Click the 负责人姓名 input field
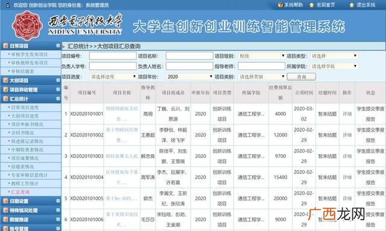This screenshot has height=231, width=386. (x=189, y=66)
